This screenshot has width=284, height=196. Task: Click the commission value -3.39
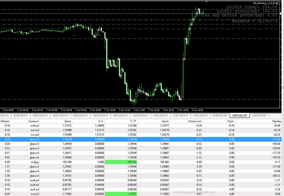pos(199,167)
